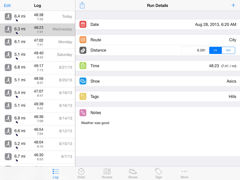The width and height of the screenshot is (240, 180).
Task: Open the Shoe row set to Asics
Action: coord(158,81)
